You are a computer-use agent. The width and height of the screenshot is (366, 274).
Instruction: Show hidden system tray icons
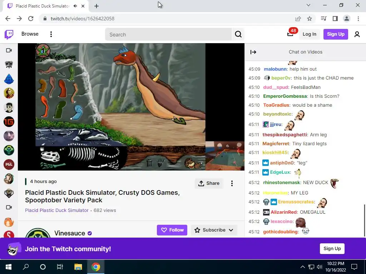tap(302, 267)
